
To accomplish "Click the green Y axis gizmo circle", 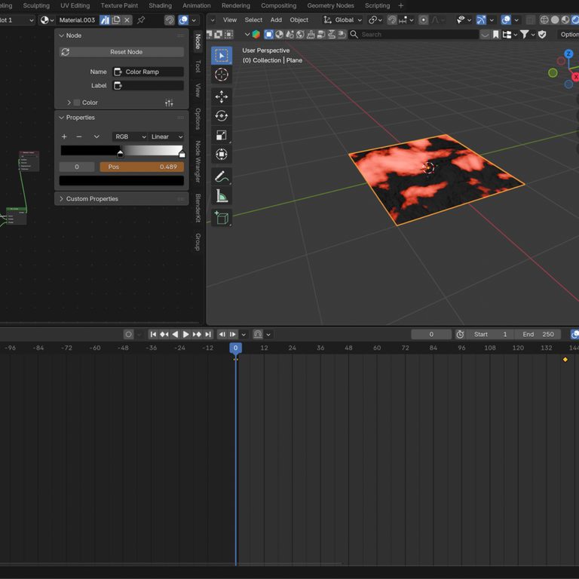I will (x=553, y=72).
